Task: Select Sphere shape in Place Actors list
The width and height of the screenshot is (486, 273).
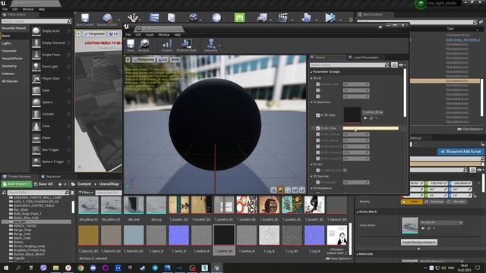Action: (51, 102)
